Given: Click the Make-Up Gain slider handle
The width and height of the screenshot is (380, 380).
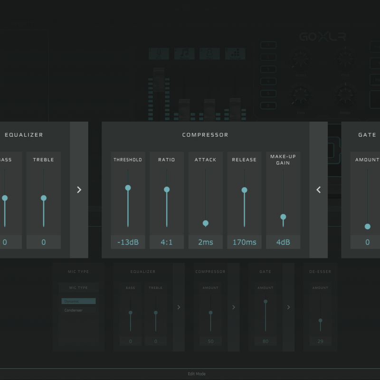Looking at the screenshot, I should click(283, 217).
